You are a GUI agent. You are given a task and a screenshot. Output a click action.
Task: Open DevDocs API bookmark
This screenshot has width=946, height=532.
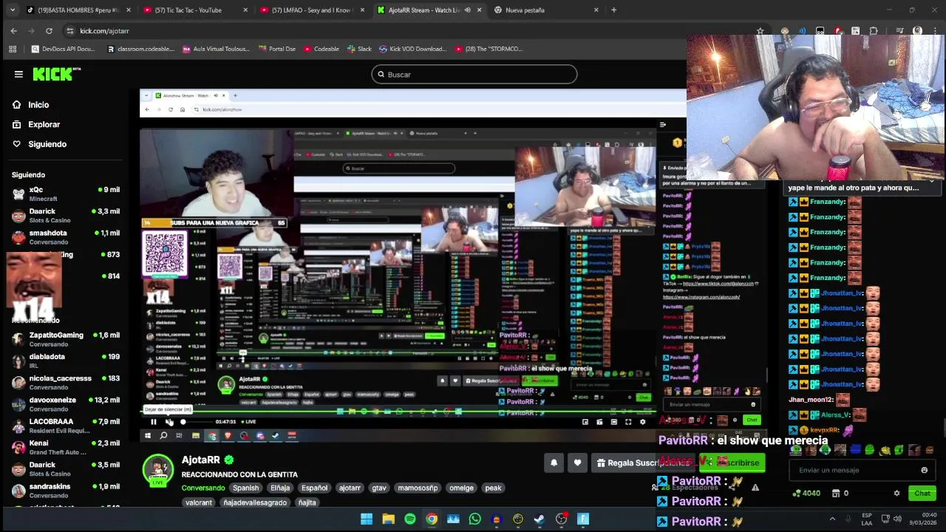click(x=63, y=49)
